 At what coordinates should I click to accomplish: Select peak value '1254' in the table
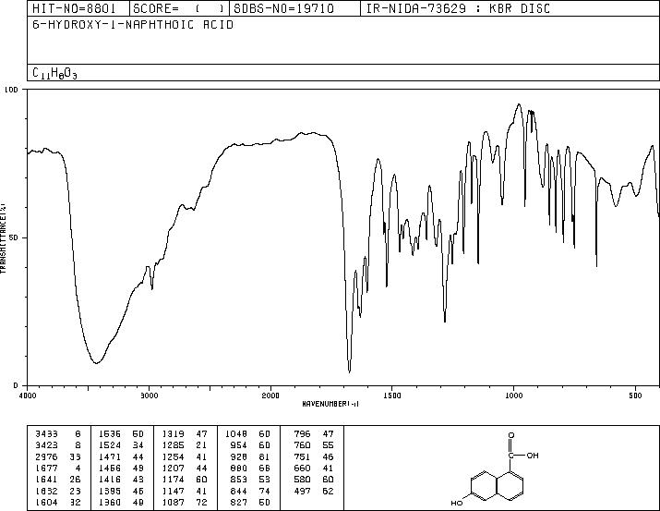173,456
